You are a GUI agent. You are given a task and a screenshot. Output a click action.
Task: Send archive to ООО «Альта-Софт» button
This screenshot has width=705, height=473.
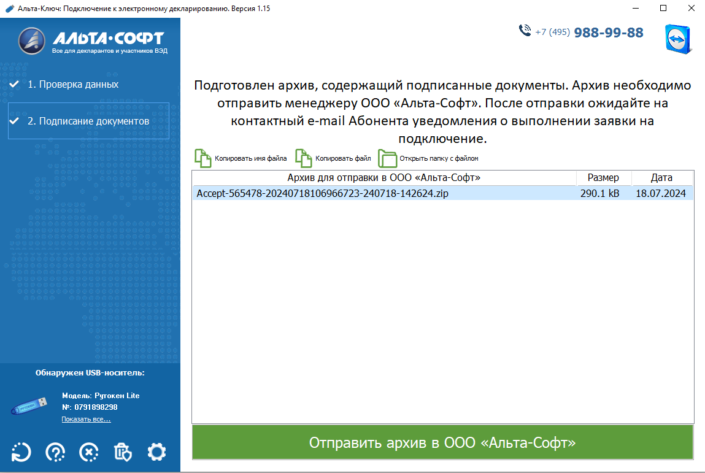tap(443, 442)
